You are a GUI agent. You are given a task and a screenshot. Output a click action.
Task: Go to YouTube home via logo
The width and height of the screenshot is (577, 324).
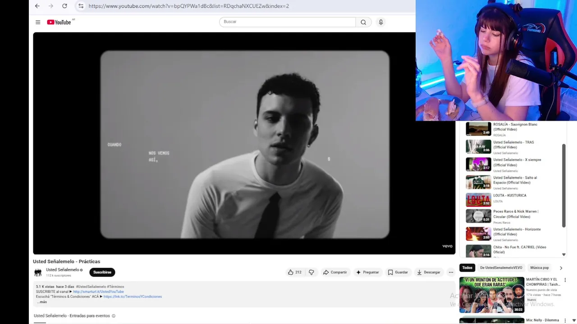[59, 22]
